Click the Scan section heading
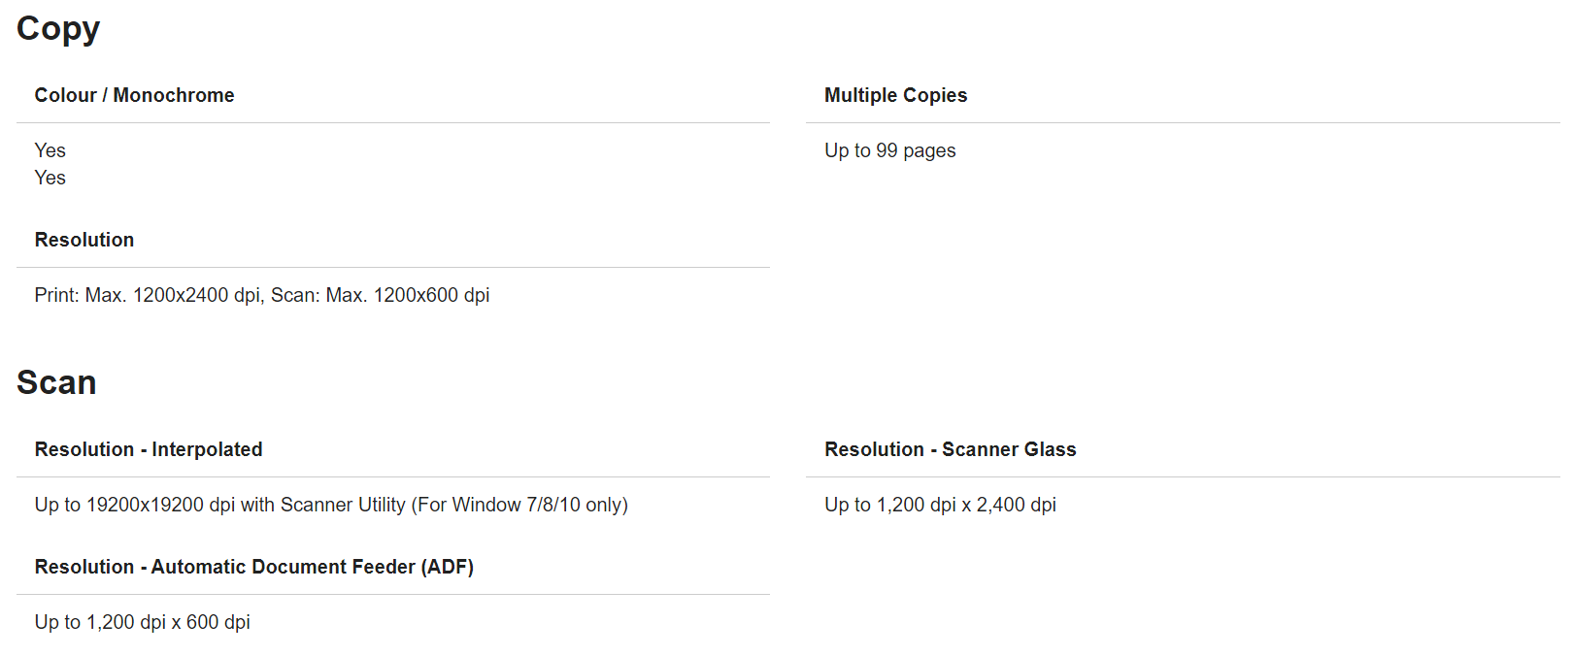Viewport: 1573px width, 656px height. (56, 382)
